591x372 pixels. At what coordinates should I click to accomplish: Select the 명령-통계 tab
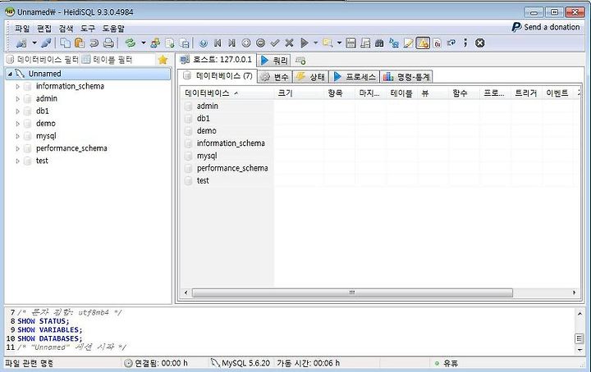pyautogui.click(x=406, y=77)
